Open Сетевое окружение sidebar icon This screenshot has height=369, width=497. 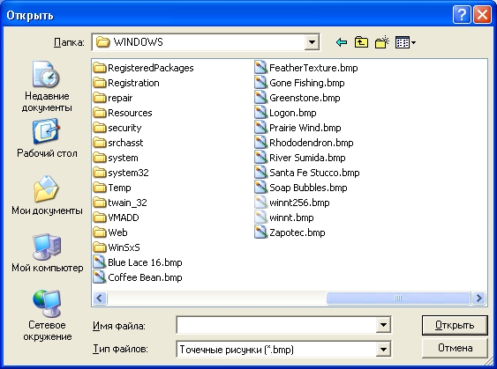point(47,303)
